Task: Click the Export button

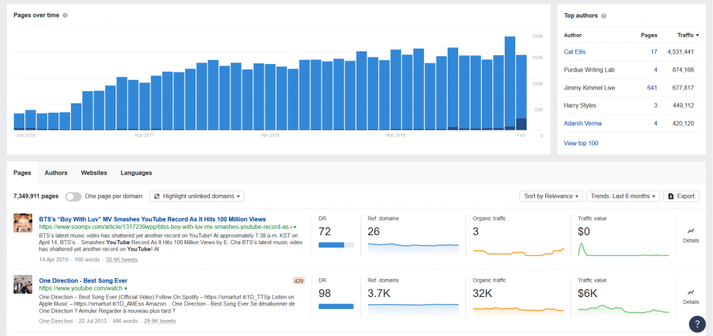Action: pos(681,196)
